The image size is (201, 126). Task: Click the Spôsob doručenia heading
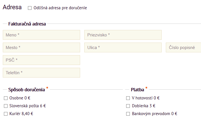click(x=27, y=90)
